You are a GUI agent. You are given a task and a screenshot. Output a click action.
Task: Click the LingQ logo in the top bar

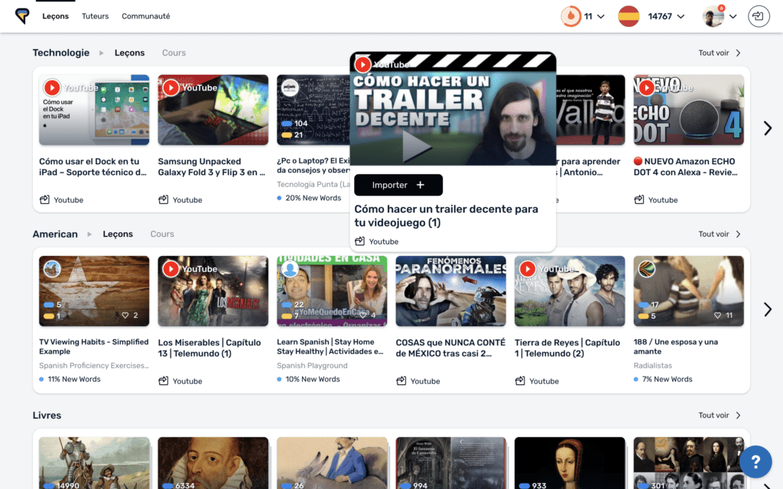[x=22, y=16]
